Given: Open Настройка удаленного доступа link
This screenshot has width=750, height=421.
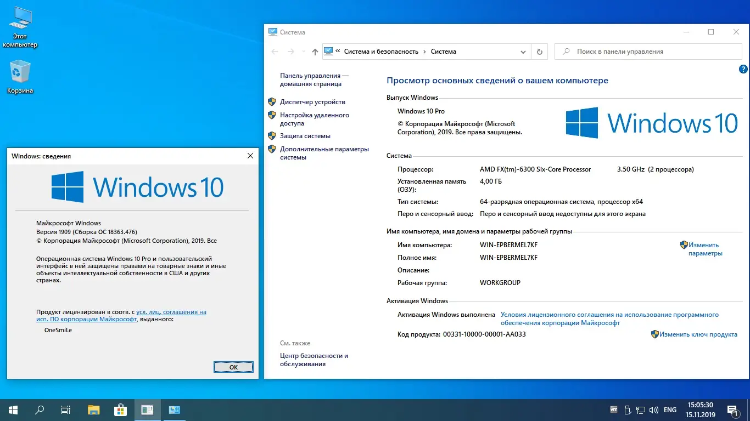Looking at the screenshot, I should pos(315,120).
